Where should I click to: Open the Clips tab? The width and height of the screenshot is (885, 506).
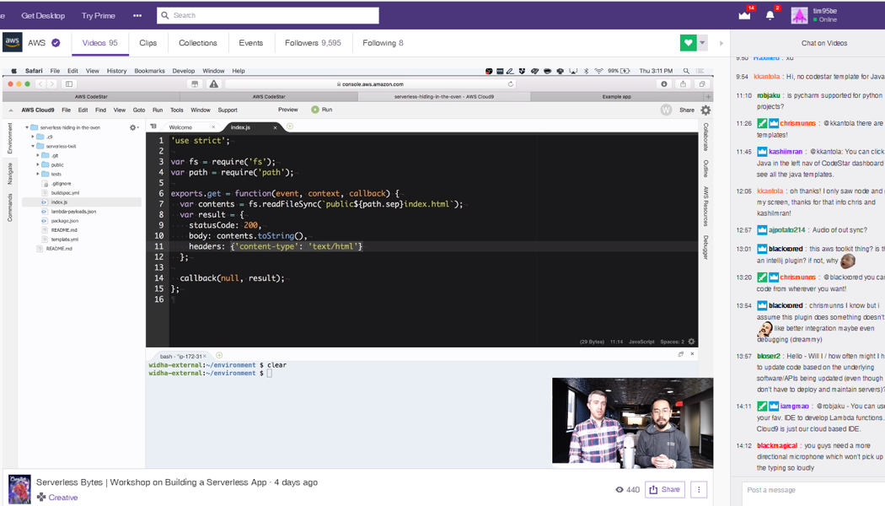pos(147,43)
